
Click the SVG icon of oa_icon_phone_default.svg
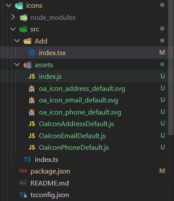pos(32,112)
